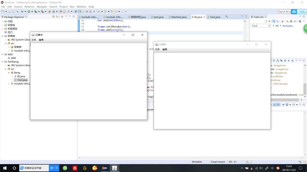Click New Task icon in Task List

pyautogui.click(x=266, y=21)
